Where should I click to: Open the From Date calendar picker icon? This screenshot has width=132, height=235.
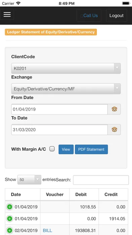(114, 109)
